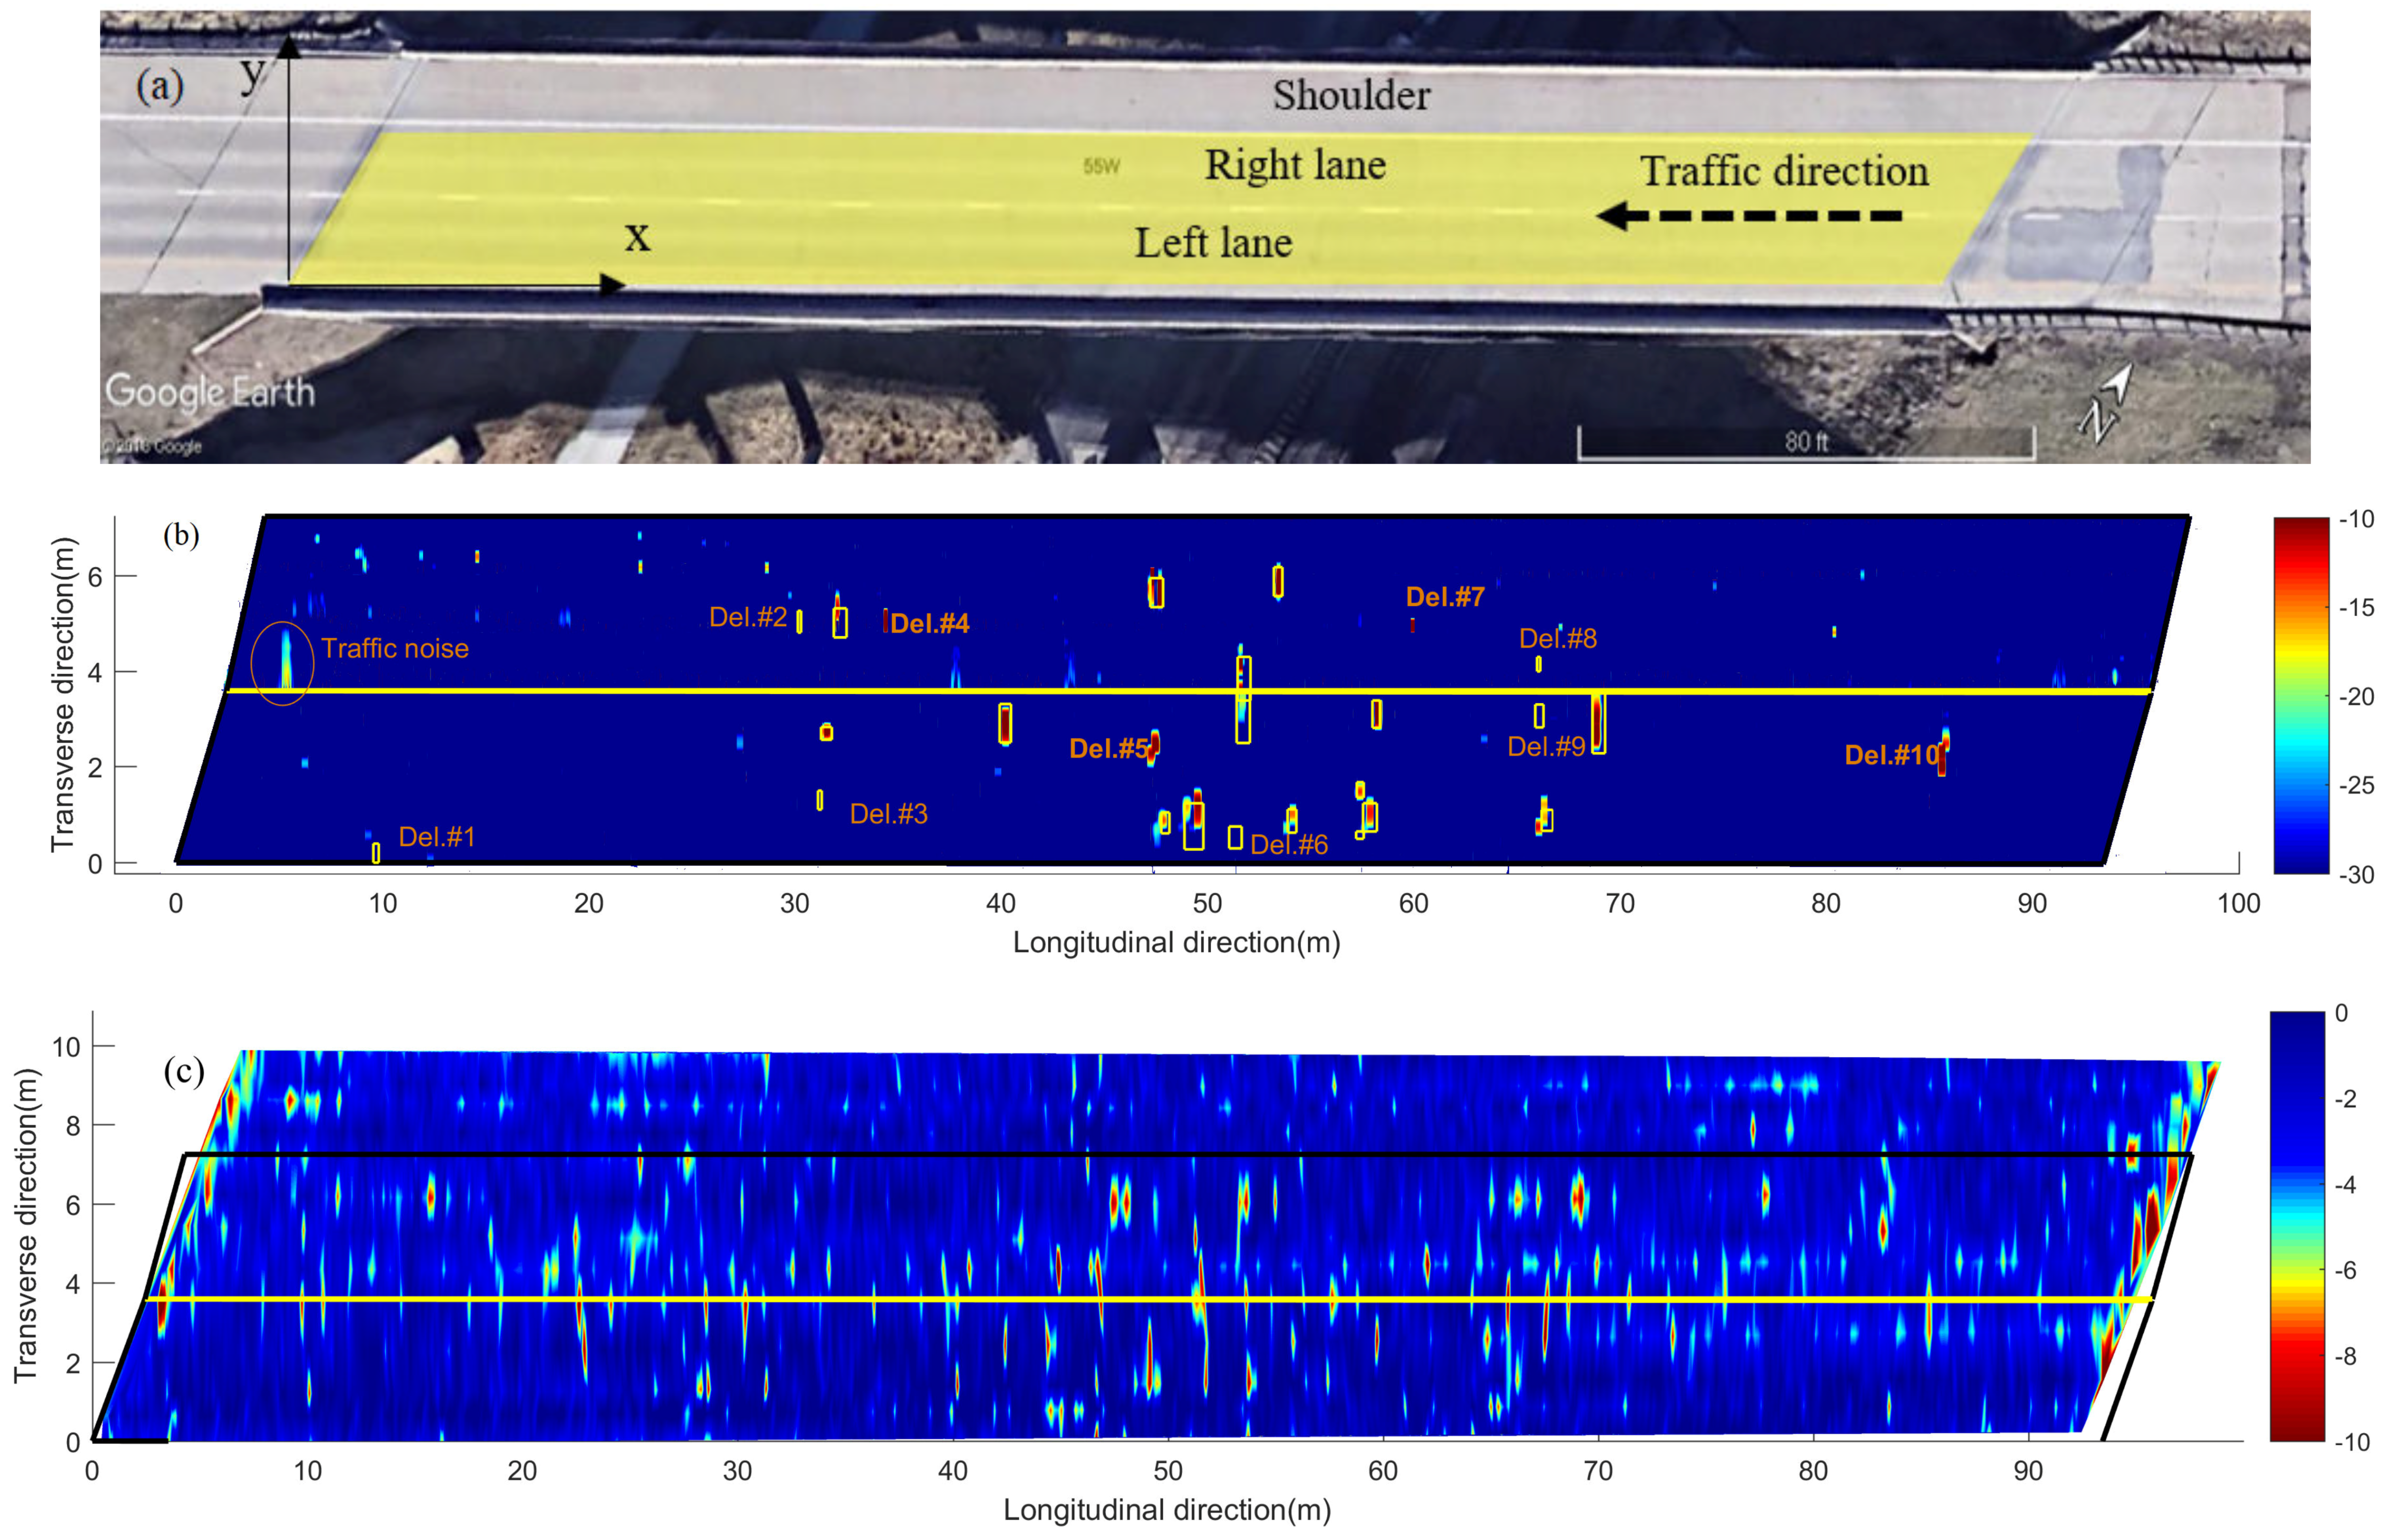Image resolution: width=2384 pixels, height=1540 pixels.
Task: Click the Google Earth watermark logo
Action: pyautogui.click(x=209, y=392)
